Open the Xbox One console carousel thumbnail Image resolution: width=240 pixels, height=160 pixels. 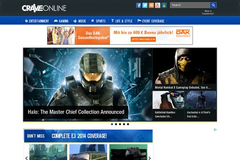[128, 152]
